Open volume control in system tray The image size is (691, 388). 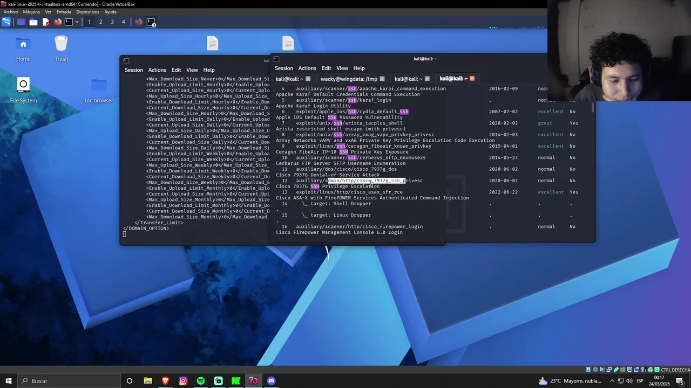(x=629, y=381)
